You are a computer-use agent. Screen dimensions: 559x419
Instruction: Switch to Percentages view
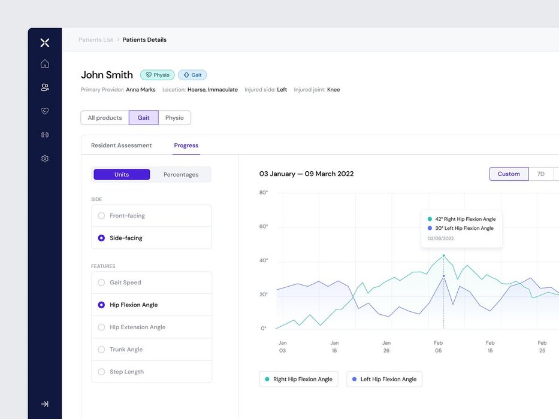coord(181,175)
